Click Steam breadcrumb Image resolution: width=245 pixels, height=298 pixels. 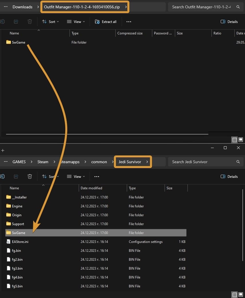[x=43, y=162]
